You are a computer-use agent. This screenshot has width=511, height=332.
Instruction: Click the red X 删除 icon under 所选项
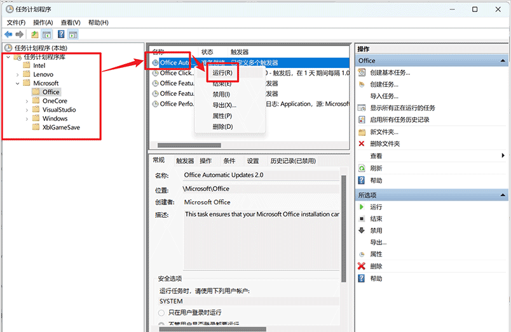point(362,266)
